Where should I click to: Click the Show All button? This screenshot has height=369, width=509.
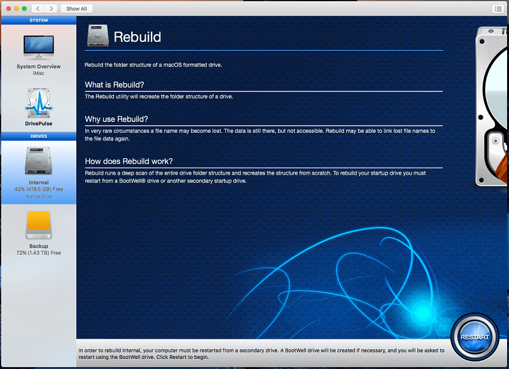76,9
